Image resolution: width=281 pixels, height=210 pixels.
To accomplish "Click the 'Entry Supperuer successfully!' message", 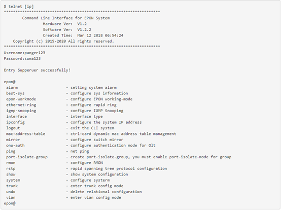I will 37,70.
